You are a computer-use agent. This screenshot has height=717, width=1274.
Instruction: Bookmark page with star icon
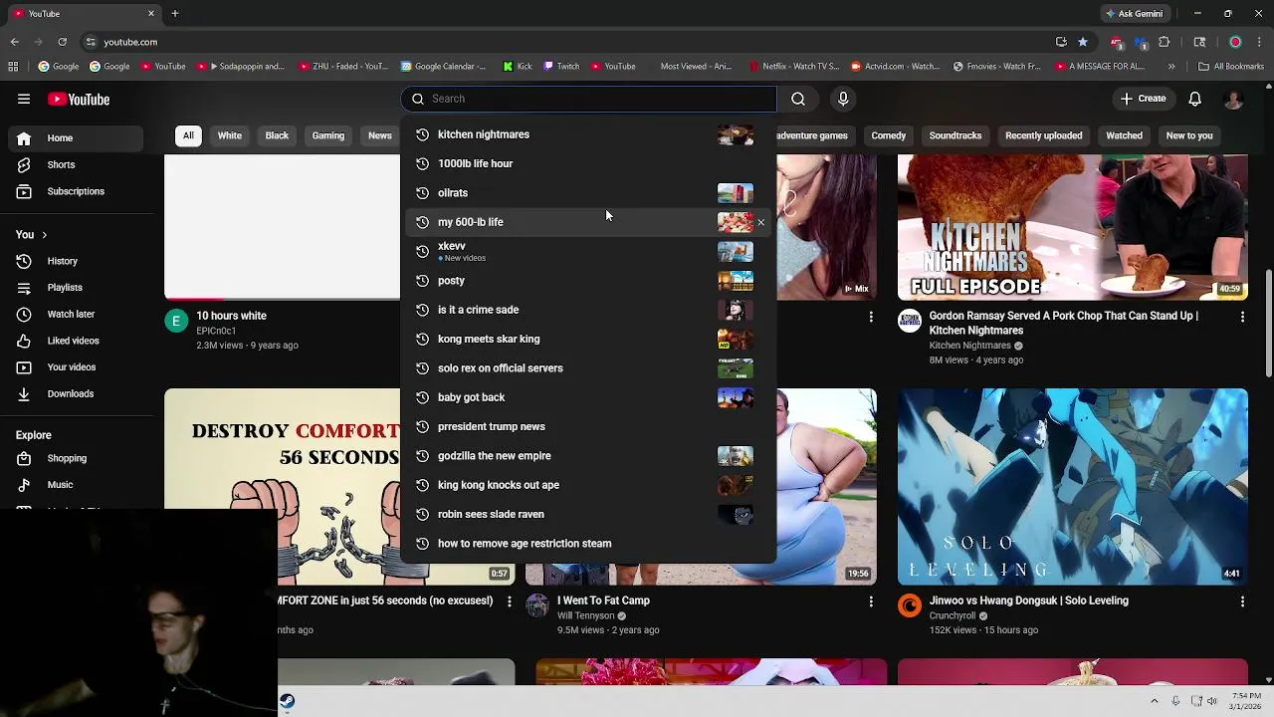tap(1083, 42)
